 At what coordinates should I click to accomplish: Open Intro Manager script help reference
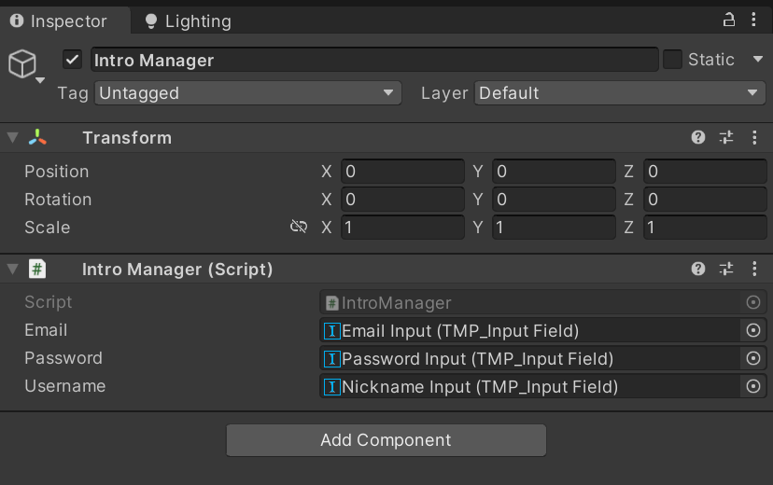click(x=698, y=269)
